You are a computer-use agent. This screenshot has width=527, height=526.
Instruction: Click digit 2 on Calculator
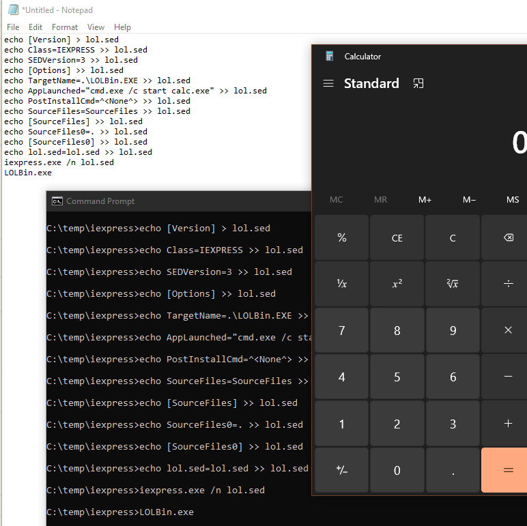tap(397, 424)
